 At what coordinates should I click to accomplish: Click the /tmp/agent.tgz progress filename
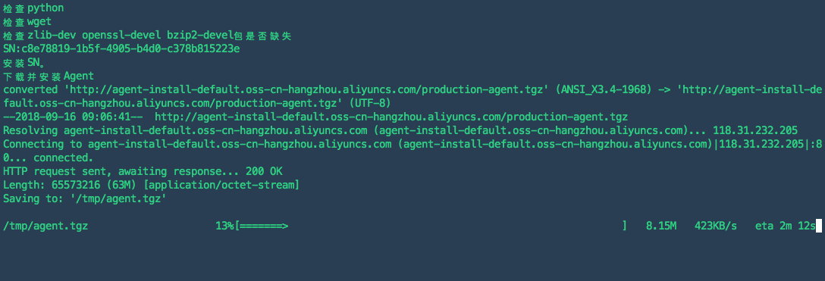(45, 226)
